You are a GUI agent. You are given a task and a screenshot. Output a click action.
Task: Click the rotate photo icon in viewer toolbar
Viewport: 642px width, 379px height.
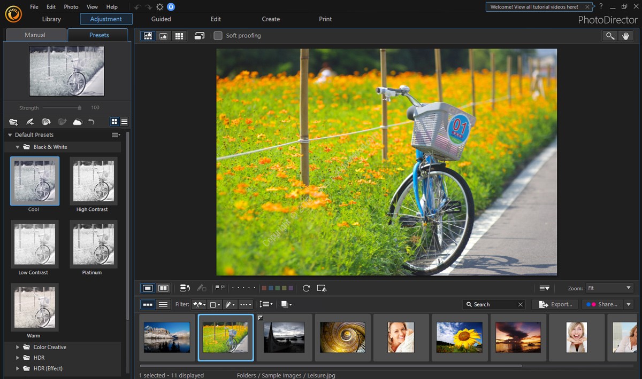coord(306,288)
